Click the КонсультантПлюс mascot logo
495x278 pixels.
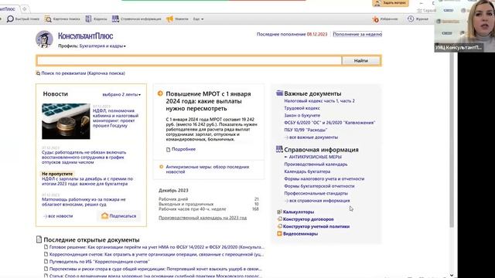coord(44,39)
